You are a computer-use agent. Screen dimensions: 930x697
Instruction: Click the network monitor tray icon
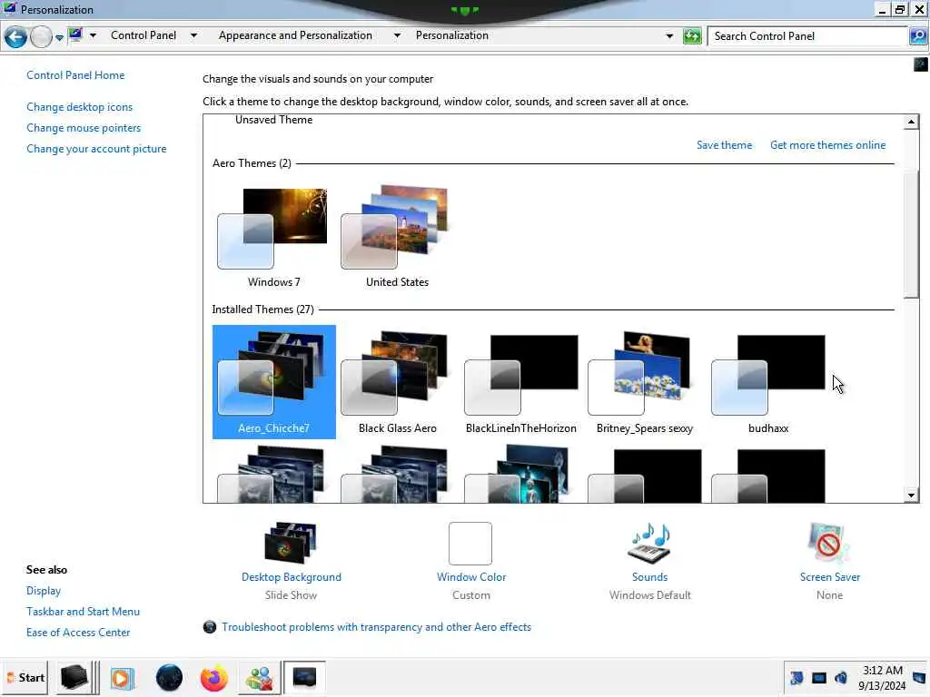819,678
